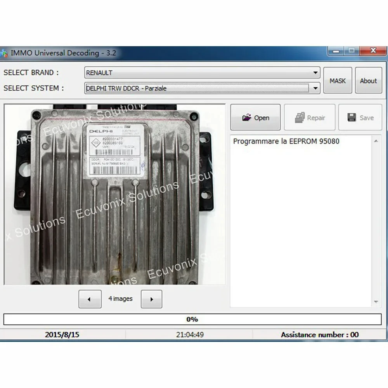Image resolution: width=388 pixels, height=388 pixels.
Task: Minimize the IMMO Universal Decoding window
Action: [x=336, y=51]
